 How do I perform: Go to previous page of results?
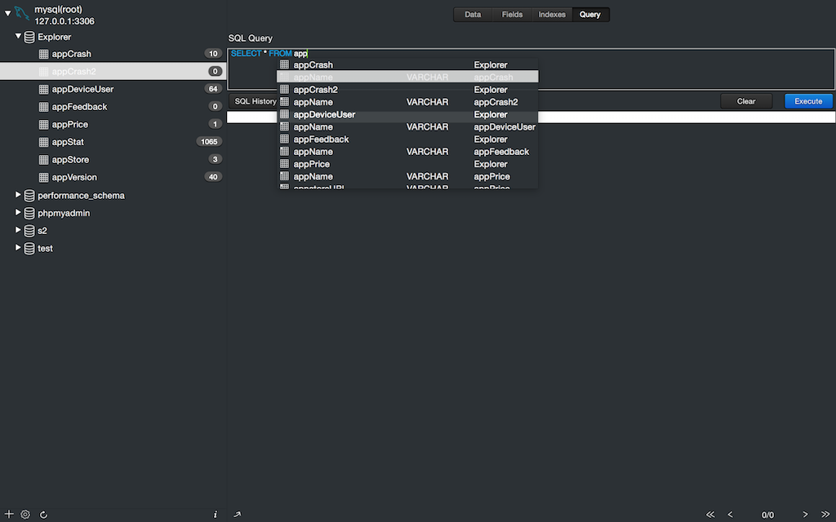pyautogui.click(x=730, y=515)
